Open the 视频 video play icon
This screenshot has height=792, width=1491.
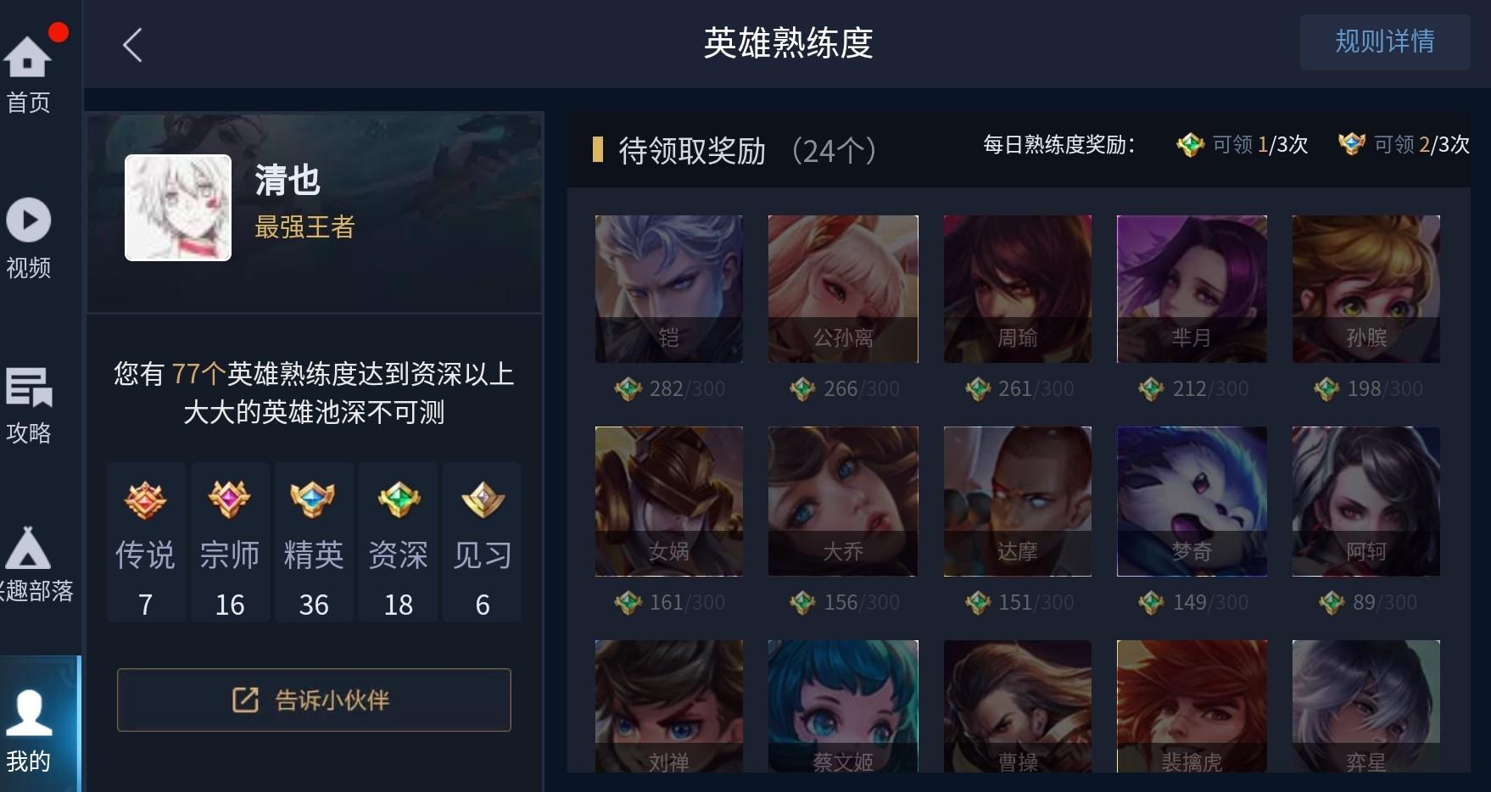point(29,220)
